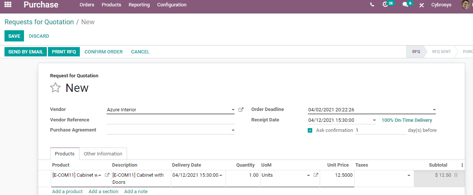Image resolution: width=473 pixels, height=195 pixels.
Task: Open product external link for Cabinet row
Action: click(107, 175)
